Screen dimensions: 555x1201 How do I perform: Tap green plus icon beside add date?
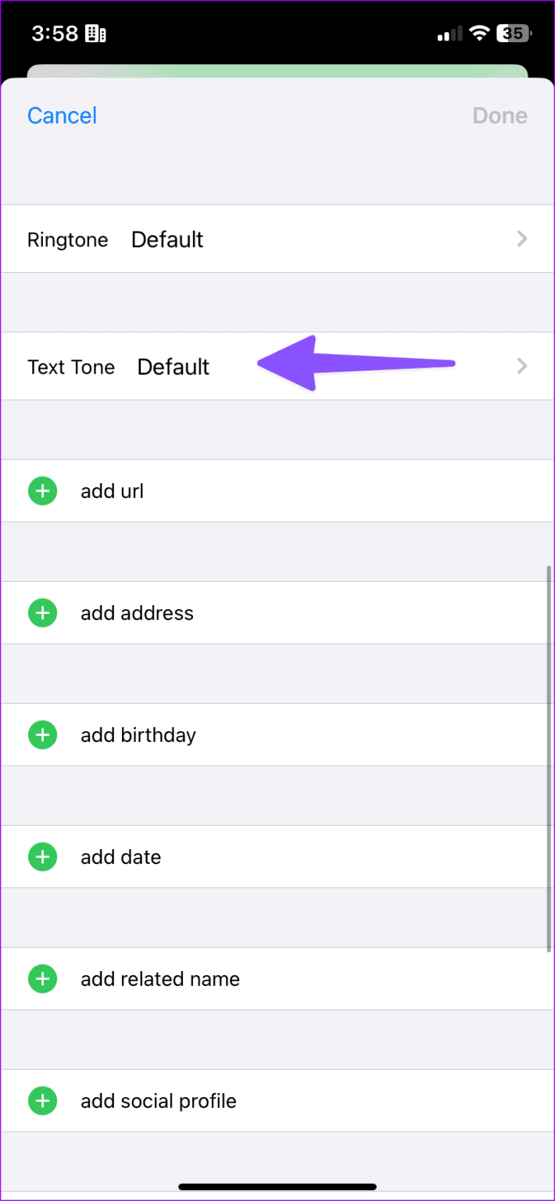(x=43, y=857)
